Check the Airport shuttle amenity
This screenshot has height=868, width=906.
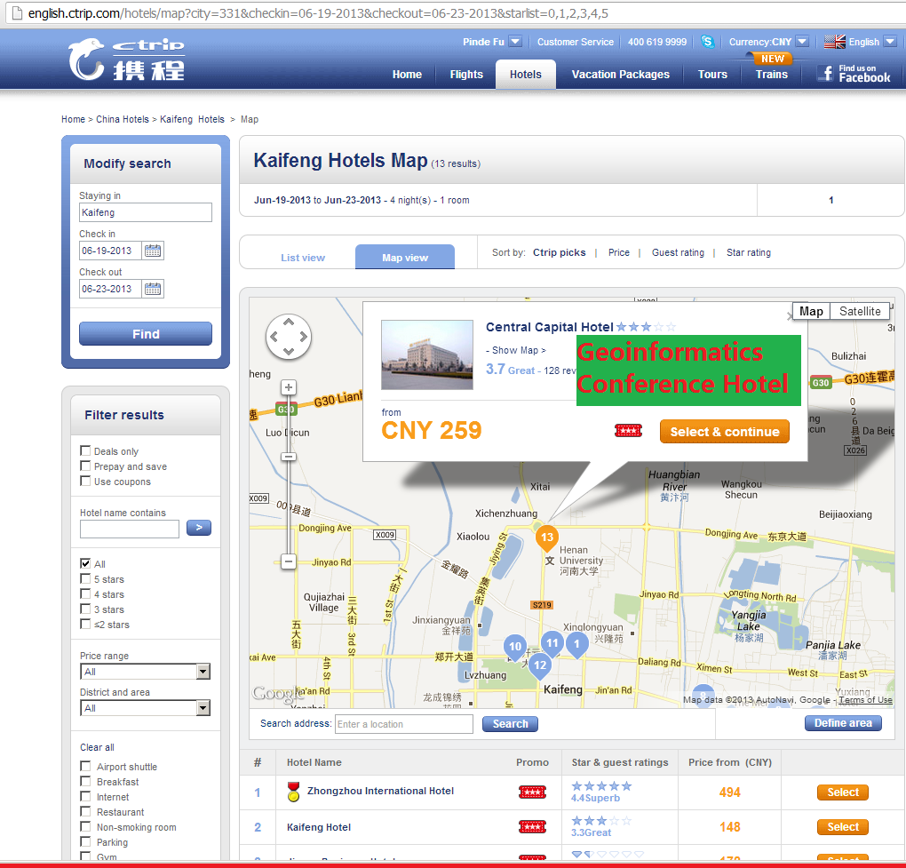pyautogui.click(x=85, y=766)
